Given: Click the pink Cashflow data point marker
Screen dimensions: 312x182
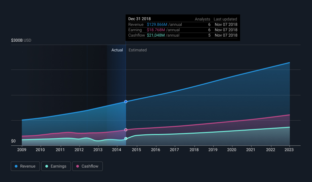Looking at the screenshot, I should [x=126, y=130].
